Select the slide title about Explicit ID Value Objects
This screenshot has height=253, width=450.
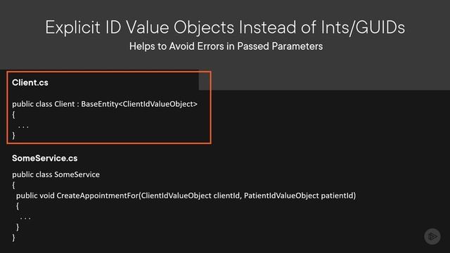coord(225,28)
